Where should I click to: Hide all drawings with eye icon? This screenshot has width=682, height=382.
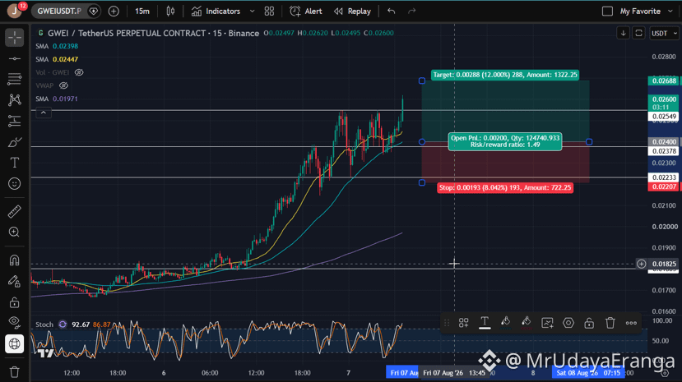click(14, 323)
